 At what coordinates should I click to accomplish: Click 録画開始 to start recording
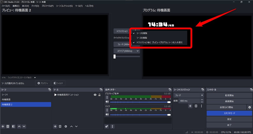pyautogui.click(x=229, y=101)
